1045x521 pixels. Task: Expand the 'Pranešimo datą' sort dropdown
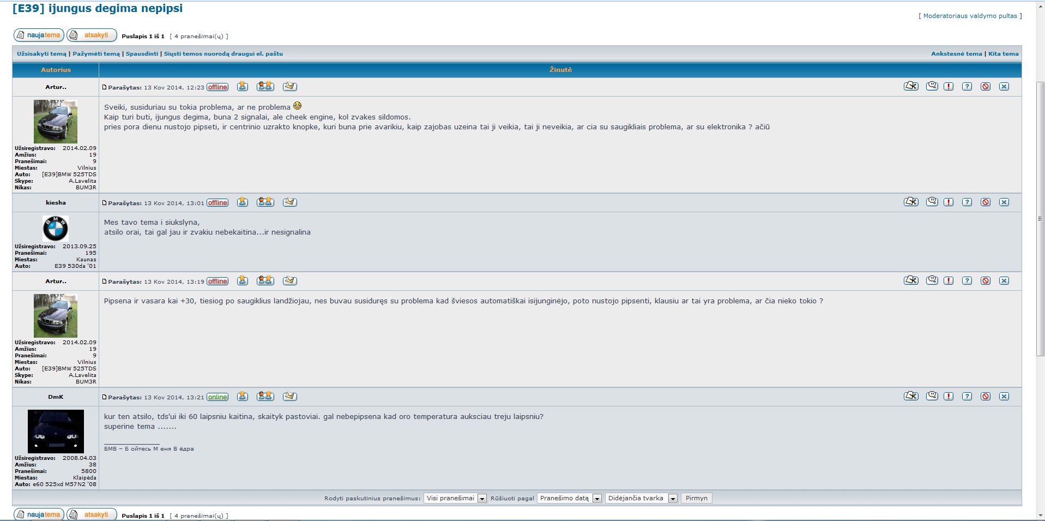tap(569, 498)
